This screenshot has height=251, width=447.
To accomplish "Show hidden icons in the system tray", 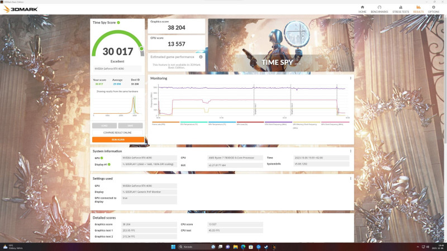I will point(417,247).
